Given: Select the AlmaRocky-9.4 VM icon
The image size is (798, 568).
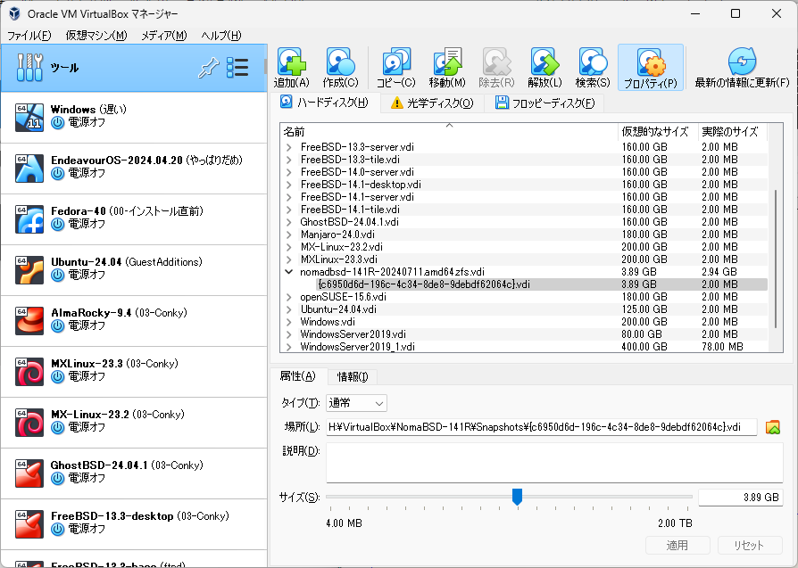Looking at the screenshot, I should [x=29, y=321].
